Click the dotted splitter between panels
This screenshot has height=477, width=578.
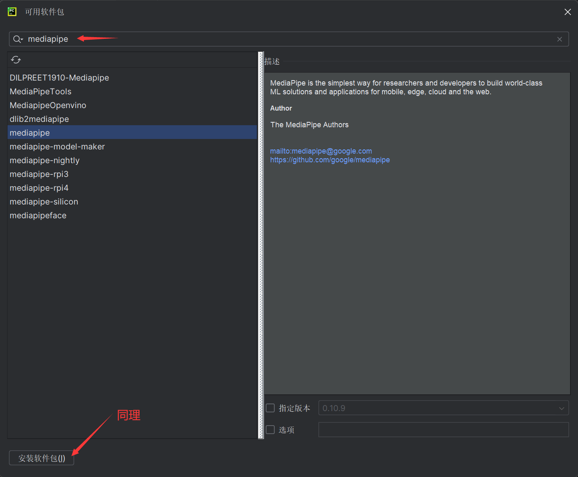coord(261,245)
